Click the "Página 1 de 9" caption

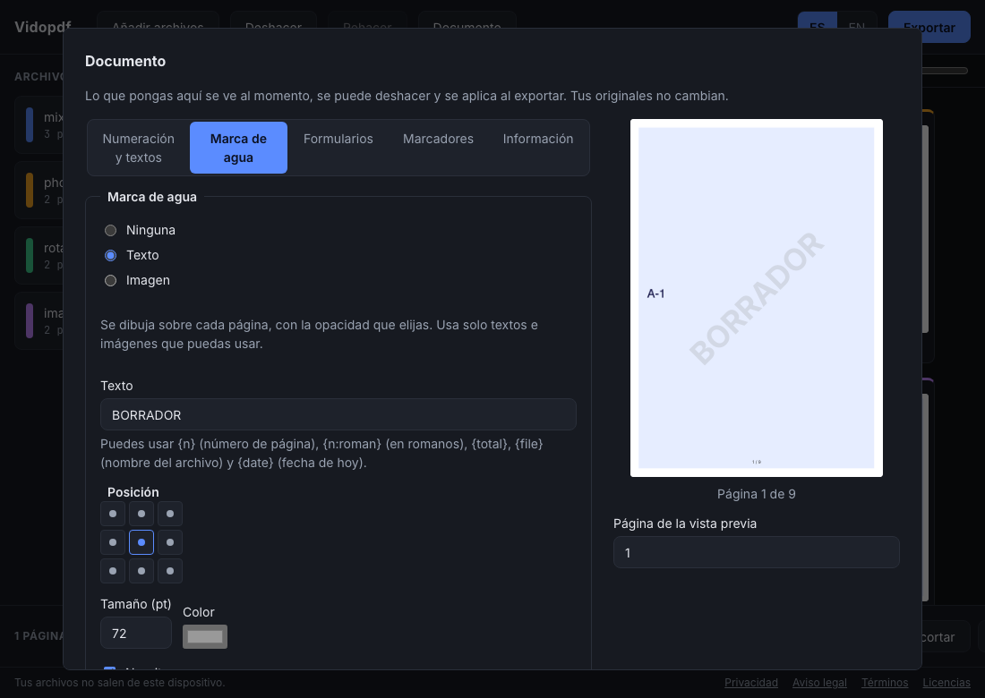click(x=757, y=494)
